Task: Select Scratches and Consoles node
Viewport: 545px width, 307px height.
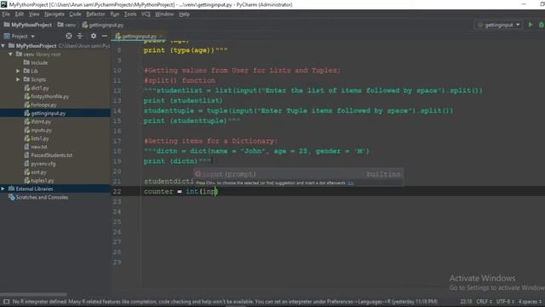Action: coord(38,197)
